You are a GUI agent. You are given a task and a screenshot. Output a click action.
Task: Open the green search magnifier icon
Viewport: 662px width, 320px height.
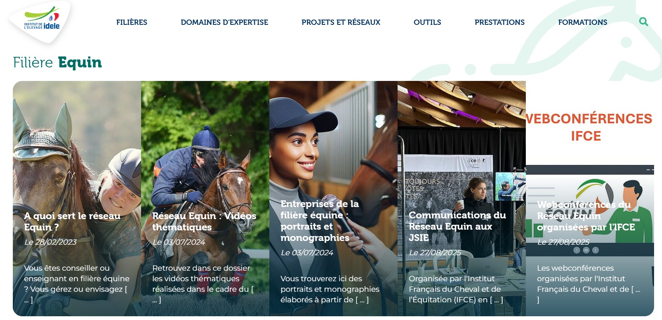pos(644,22)
